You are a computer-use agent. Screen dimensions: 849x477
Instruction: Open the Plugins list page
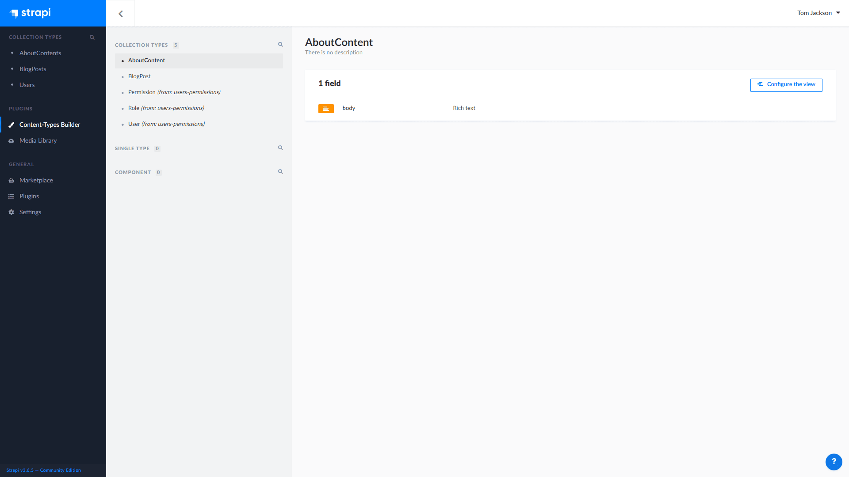tap(29, 196)
